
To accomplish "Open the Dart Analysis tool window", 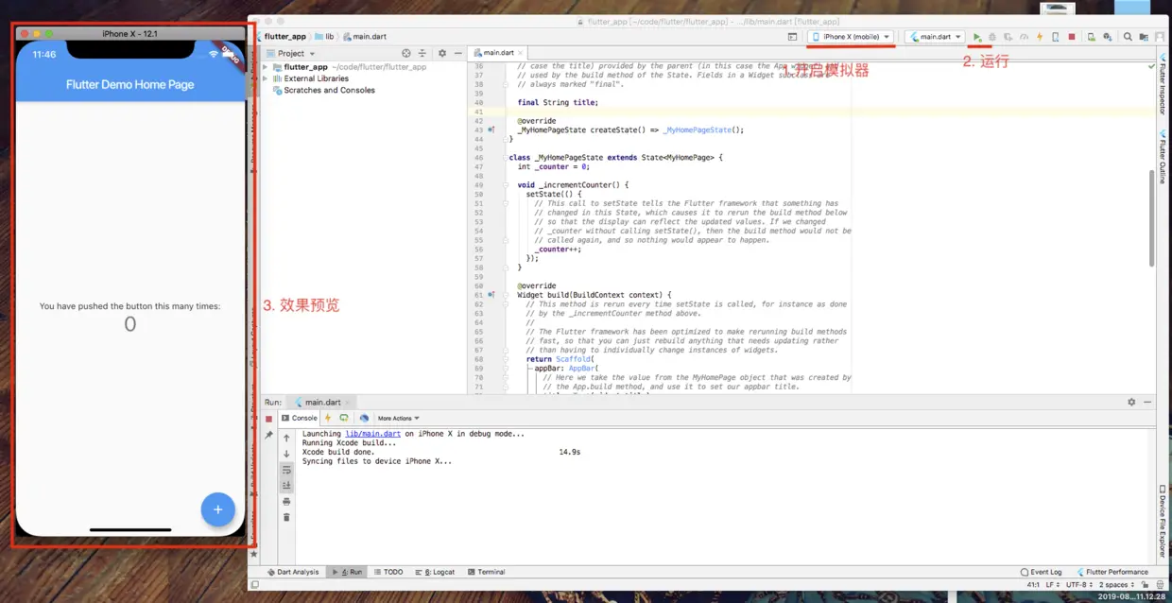I will [292, 572].
